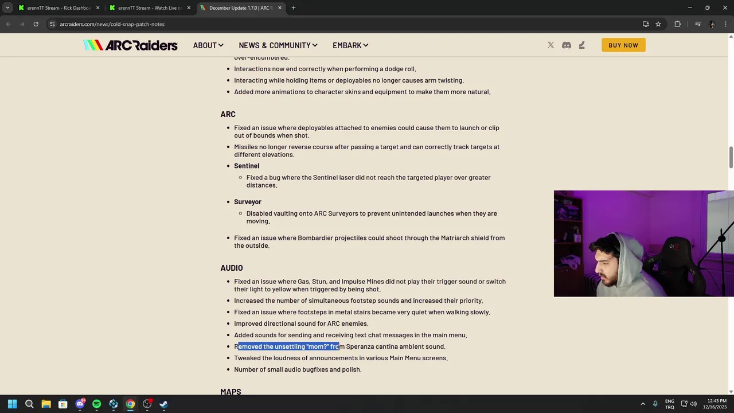734x413 pixels.
Task: Reload the page with the refresh icon
Action: 36,24
